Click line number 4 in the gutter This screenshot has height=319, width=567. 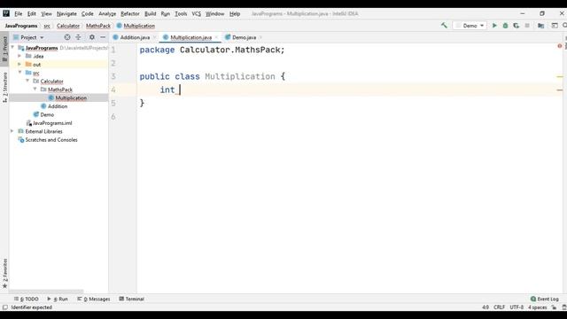[x=113, y=89]
